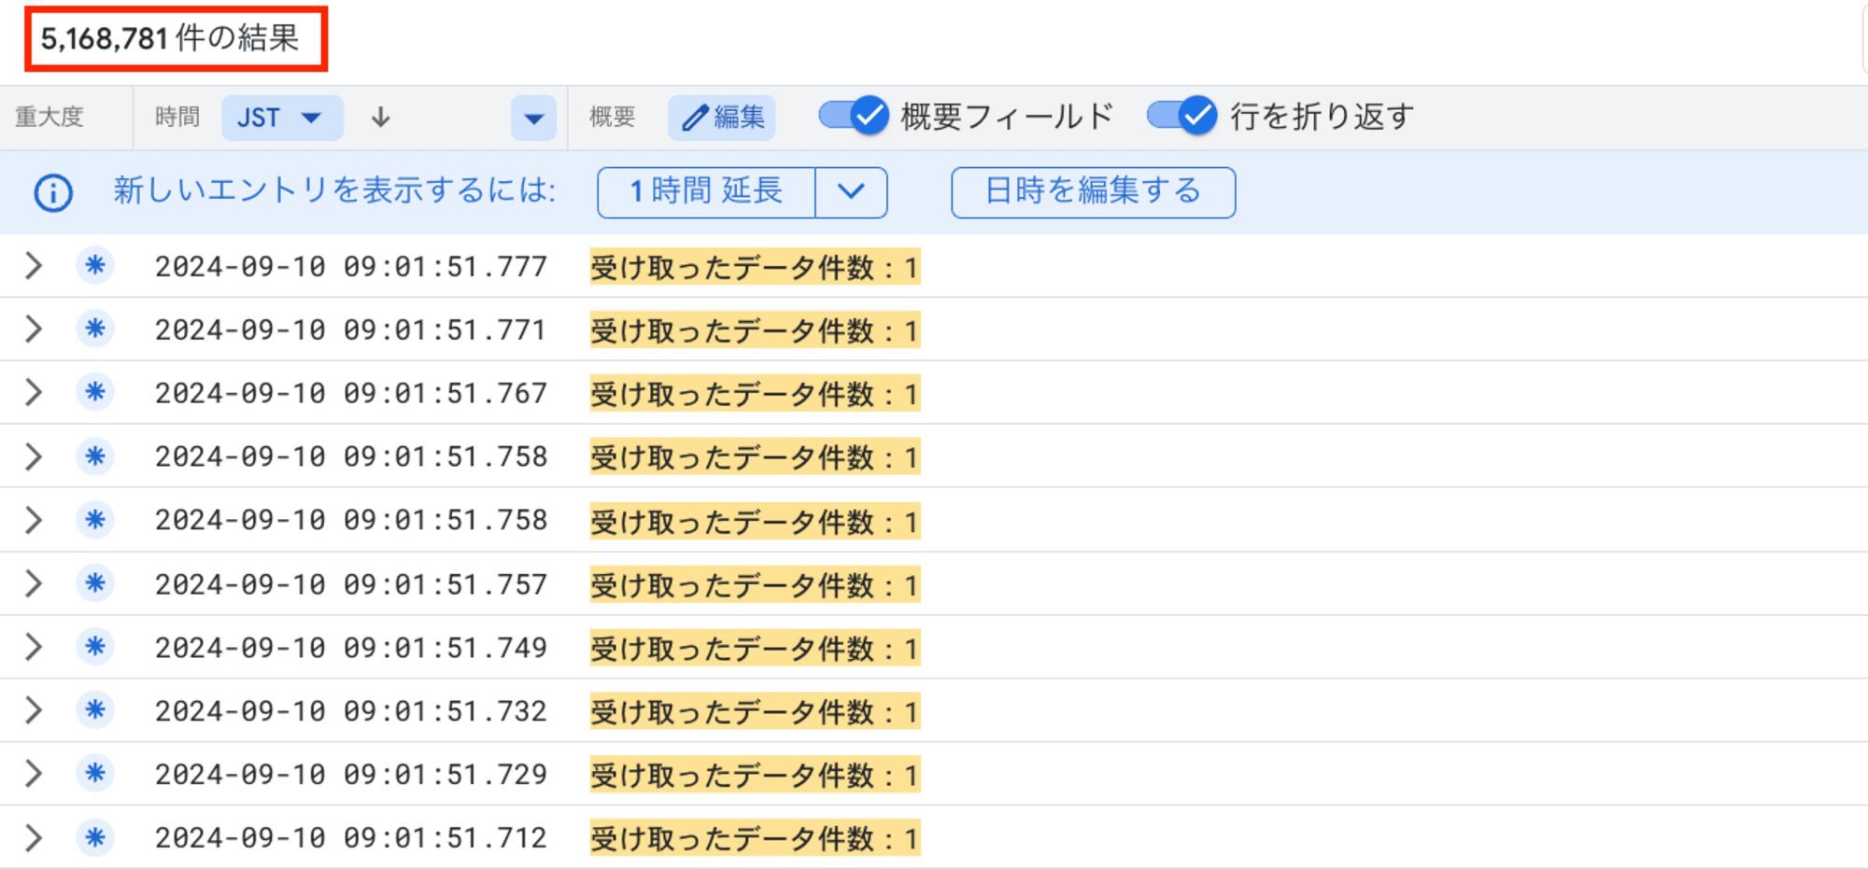
Task: Select timestamp 2024-09-10 09:01:51.749
Action: point(351,648)
